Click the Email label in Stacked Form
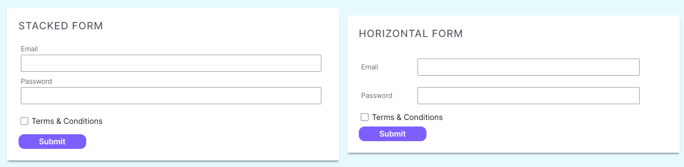This screenshot has height=167, width=684. click(29, 49)
